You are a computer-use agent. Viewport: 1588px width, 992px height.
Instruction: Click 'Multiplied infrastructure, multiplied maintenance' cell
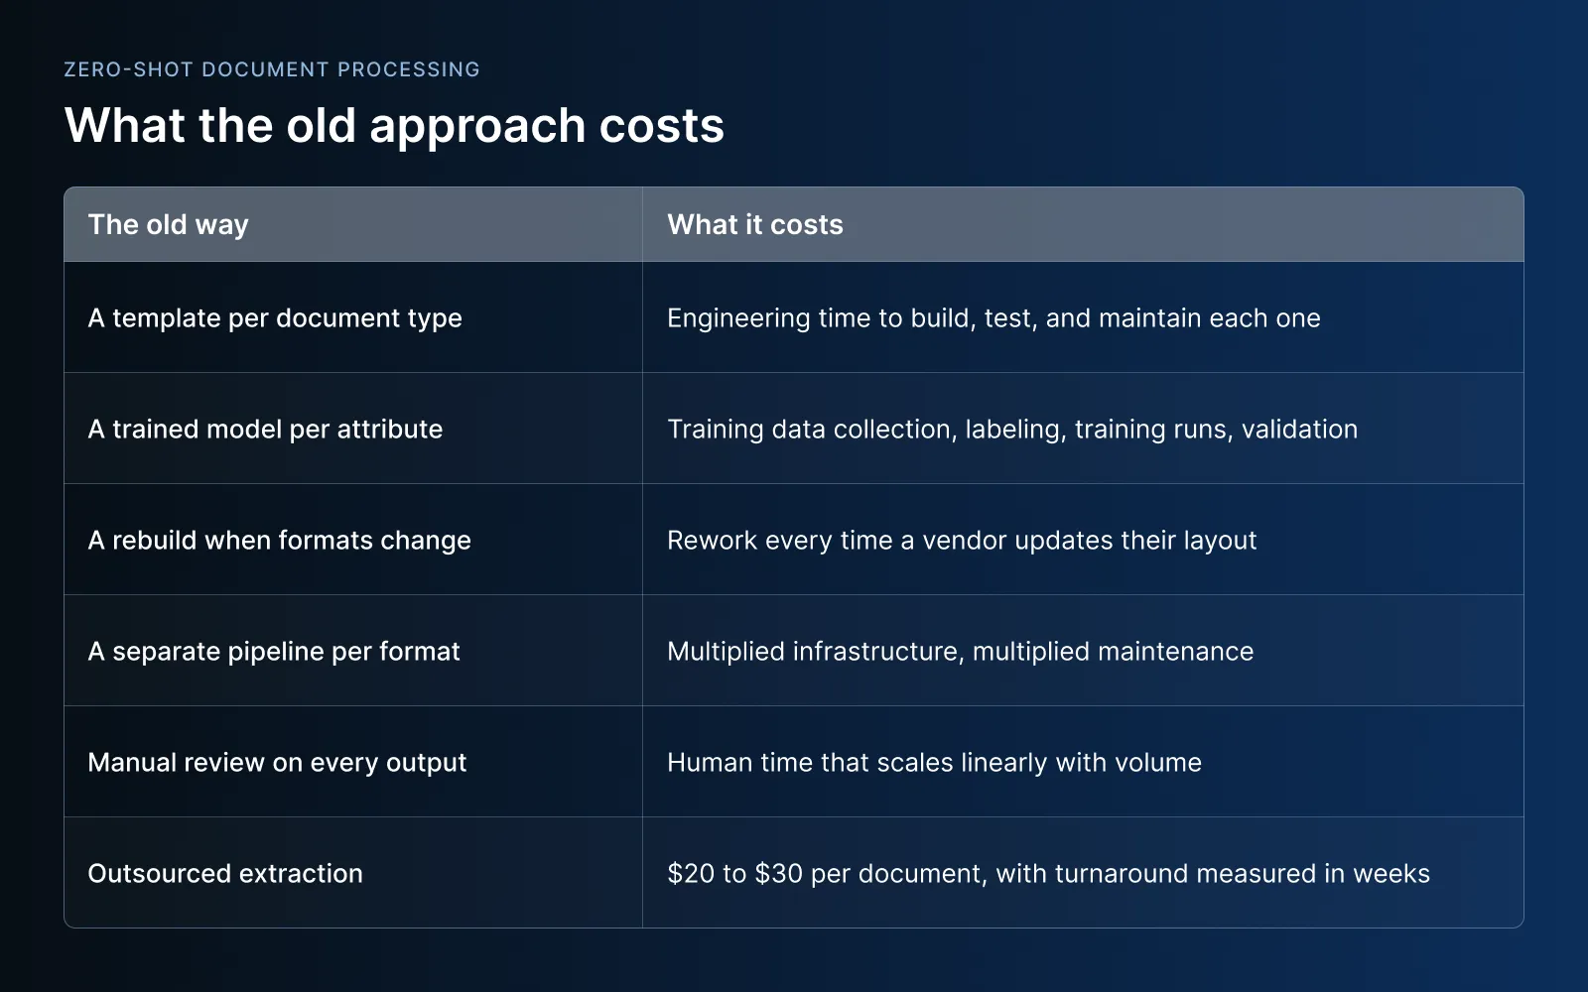point(1083,651)
